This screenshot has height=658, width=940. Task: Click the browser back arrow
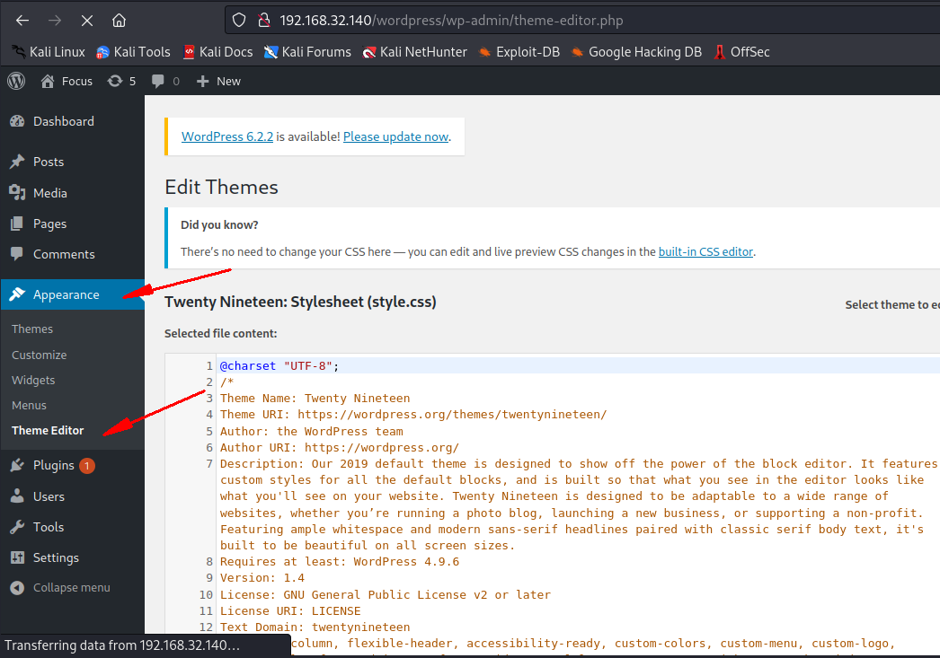22,21
